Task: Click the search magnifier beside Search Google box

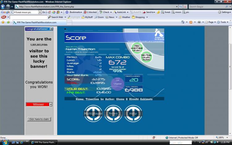Action: 226,7
